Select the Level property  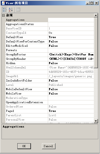(x=27, y=85)
